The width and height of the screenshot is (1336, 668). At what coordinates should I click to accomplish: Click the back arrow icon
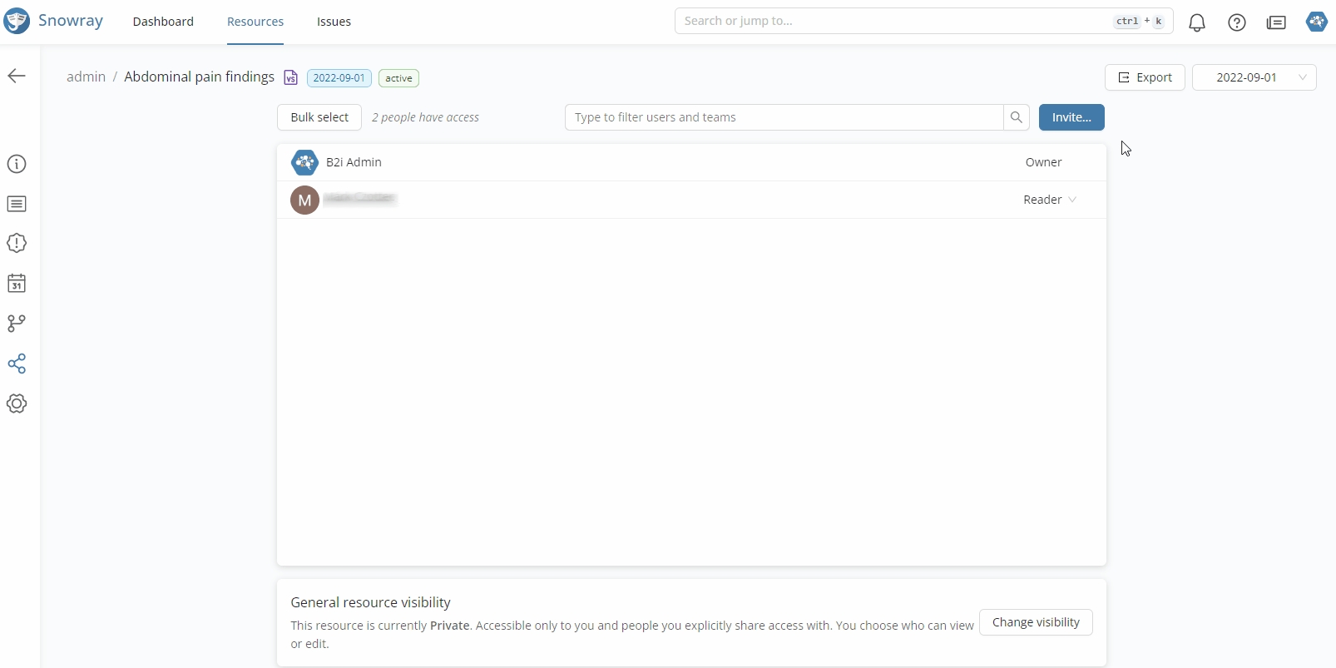tap(17, 77)
